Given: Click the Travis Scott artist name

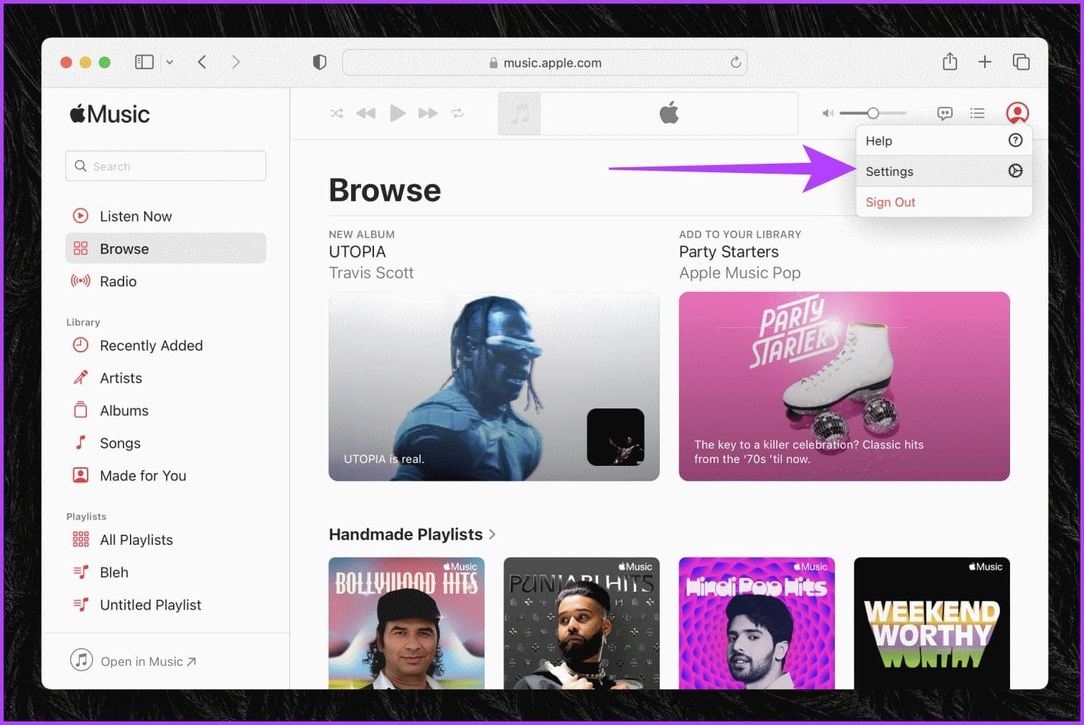Looking at the screenshot, I should (371, 273).
